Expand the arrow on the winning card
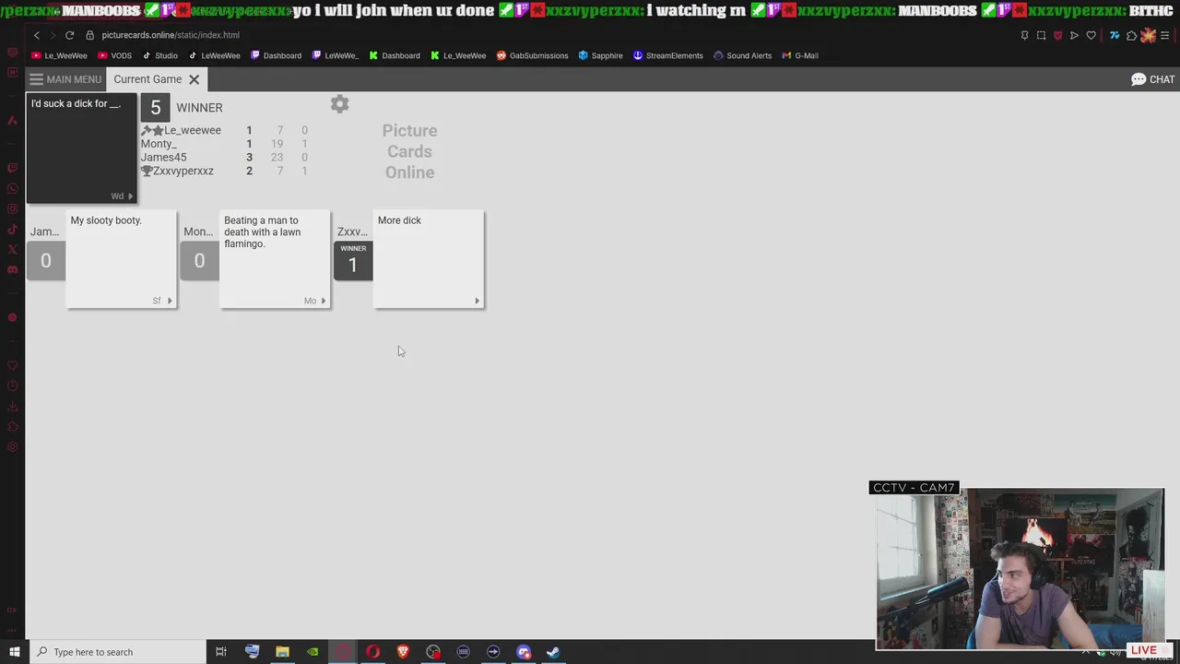The height and width of the screenshot is (664, 1180). point(477,301)
